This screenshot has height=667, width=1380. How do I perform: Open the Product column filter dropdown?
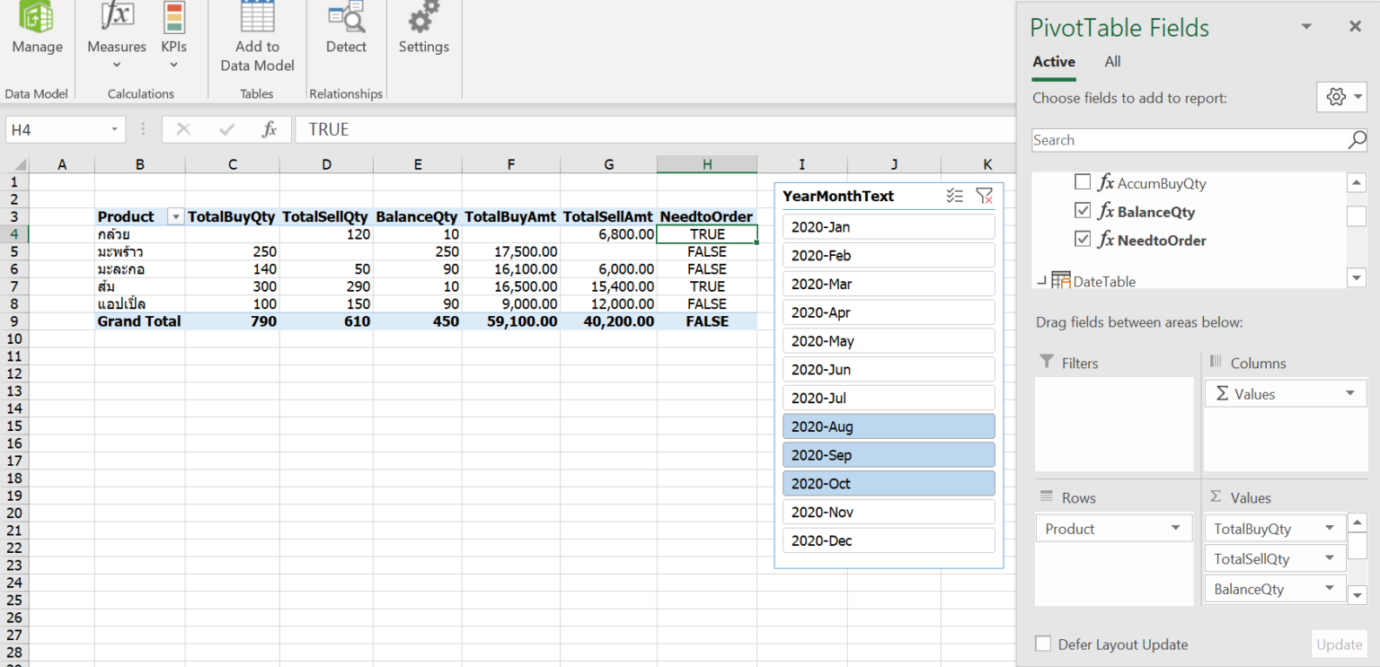coord(175,216)
